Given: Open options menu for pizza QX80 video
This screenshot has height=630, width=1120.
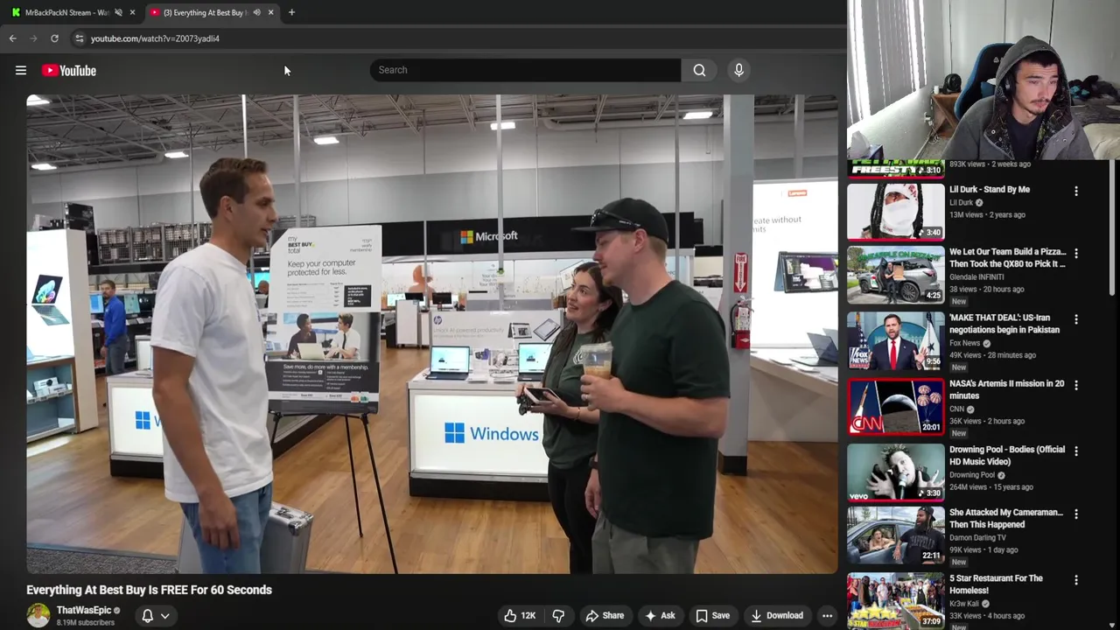Looking at the screenshot, I should click(x=1076, y=254).
